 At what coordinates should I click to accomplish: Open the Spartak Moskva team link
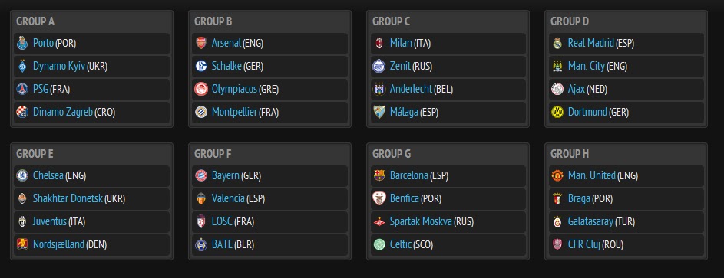click(421, 222)
